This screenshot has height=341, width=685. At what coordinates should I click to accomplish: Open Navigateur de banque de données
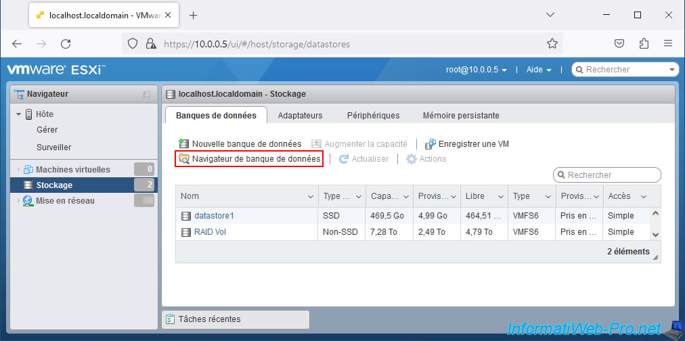click(248, 159)
